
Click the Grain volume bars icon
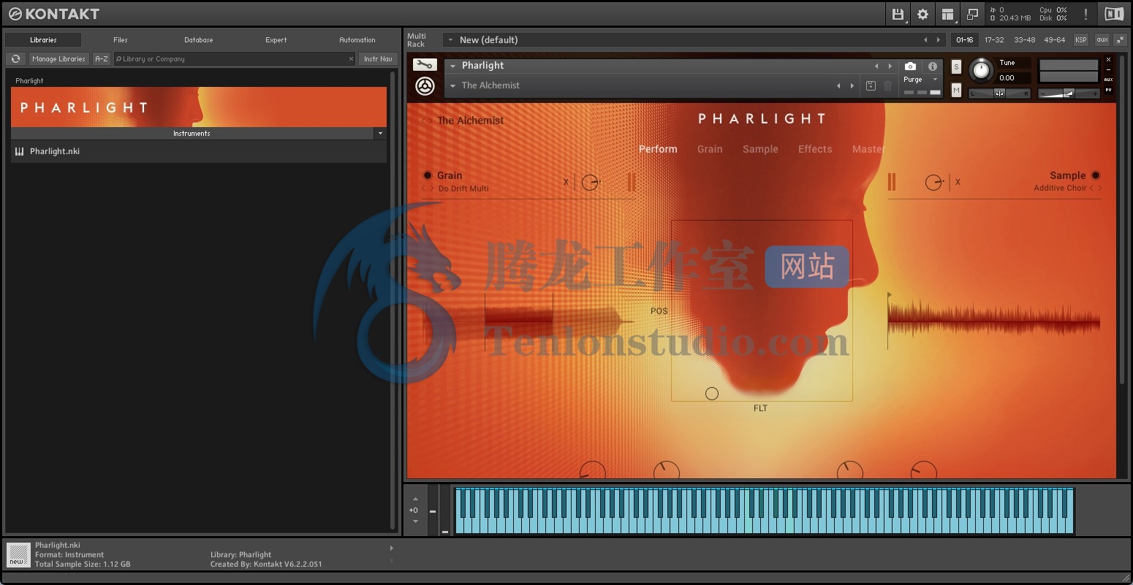click(631, 182)
